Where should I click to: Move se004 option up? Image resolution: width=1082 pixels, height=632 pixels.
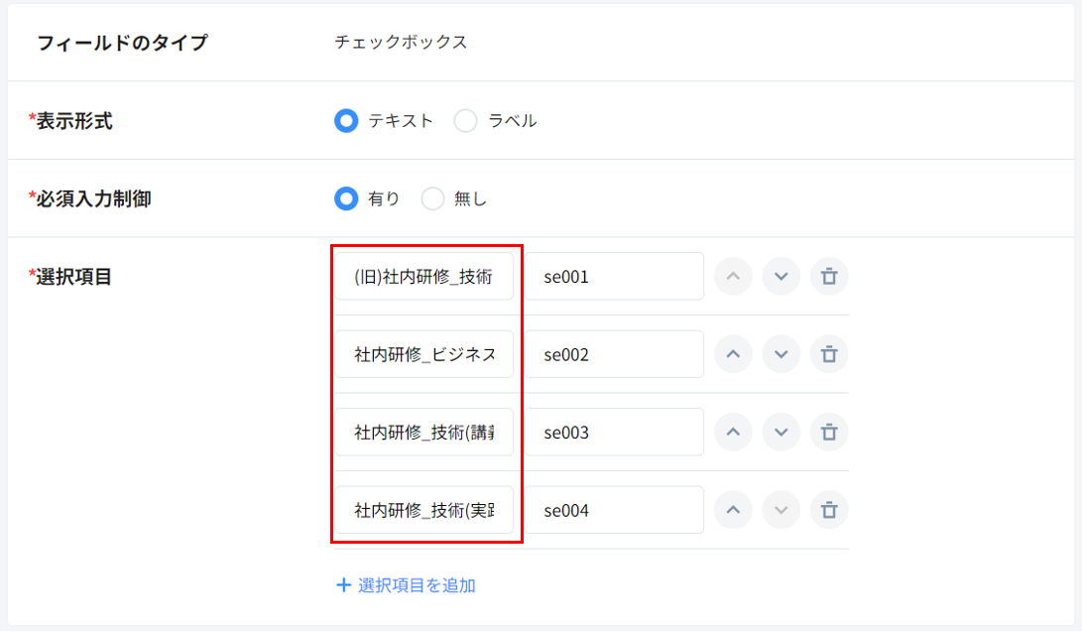point(733,510)
